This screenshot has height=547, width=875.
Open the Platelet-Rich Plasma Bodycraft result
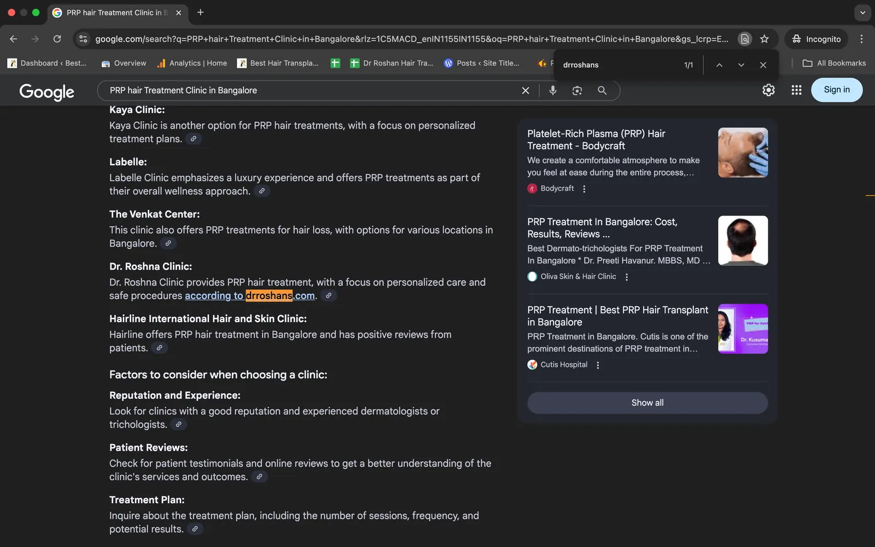596,139
